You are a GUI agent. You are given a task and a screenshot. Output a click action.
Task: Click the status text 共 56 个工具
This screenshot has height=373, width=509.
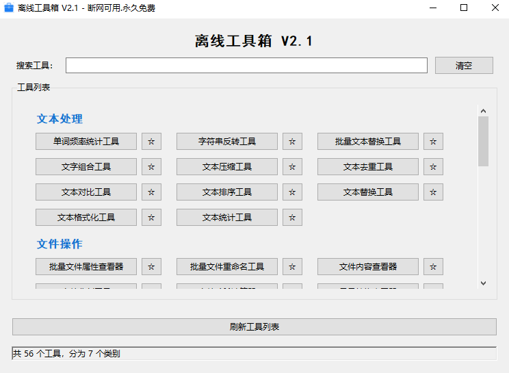coord(37,354)
